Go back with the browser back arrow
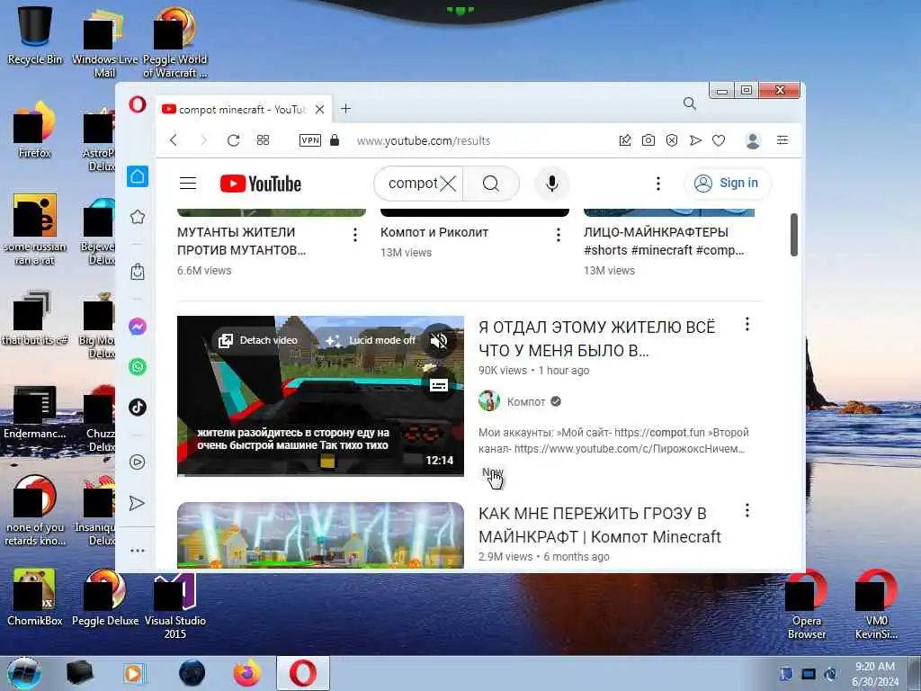 pos(174,140)
